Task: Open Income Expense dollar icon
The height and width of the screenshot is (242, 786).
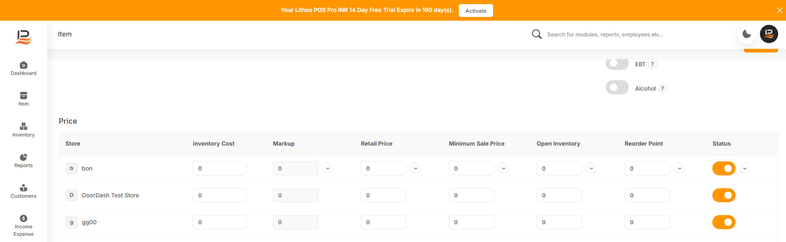Action: point(24,218)
